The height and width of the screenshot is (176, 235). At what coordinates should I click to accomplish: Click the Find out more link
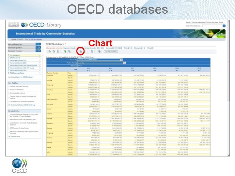(15, 137)
